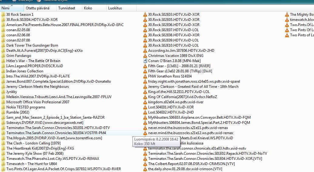Select folder name 30.Rock.S02E04.HDTV.XviD-XOR
314x172 pixels.
pyautogui.click(x=32, y=20)
